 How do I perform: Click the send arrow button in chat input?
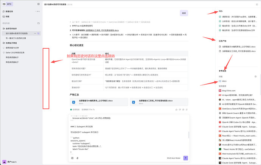coord(185,158)
